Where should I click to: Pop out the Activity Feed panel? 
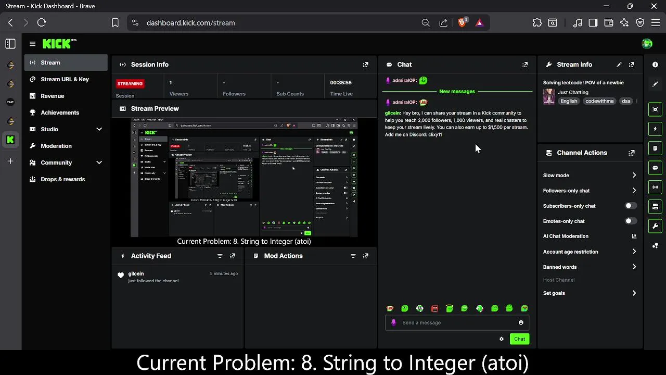pos(232,256)
